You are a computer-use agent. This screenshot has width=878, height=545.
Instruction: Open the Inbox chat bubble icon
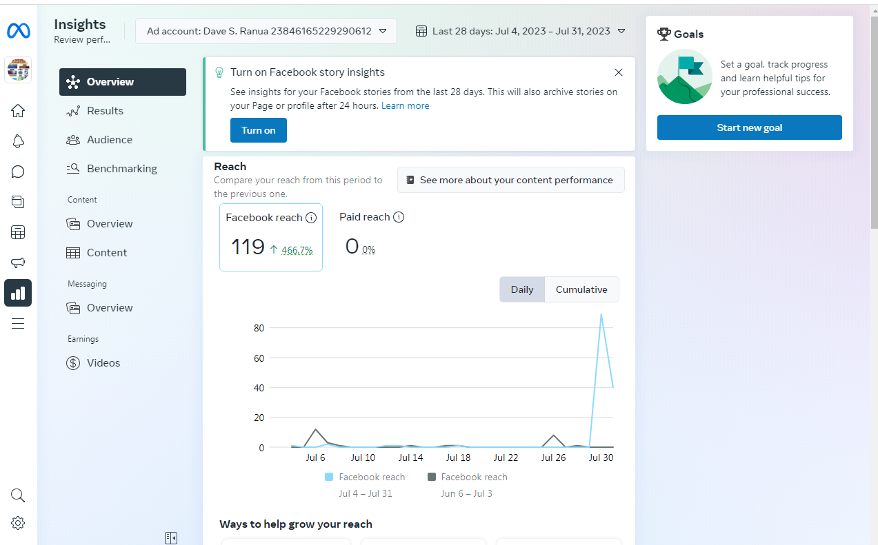pyautogui.click(x=18, y=172)
